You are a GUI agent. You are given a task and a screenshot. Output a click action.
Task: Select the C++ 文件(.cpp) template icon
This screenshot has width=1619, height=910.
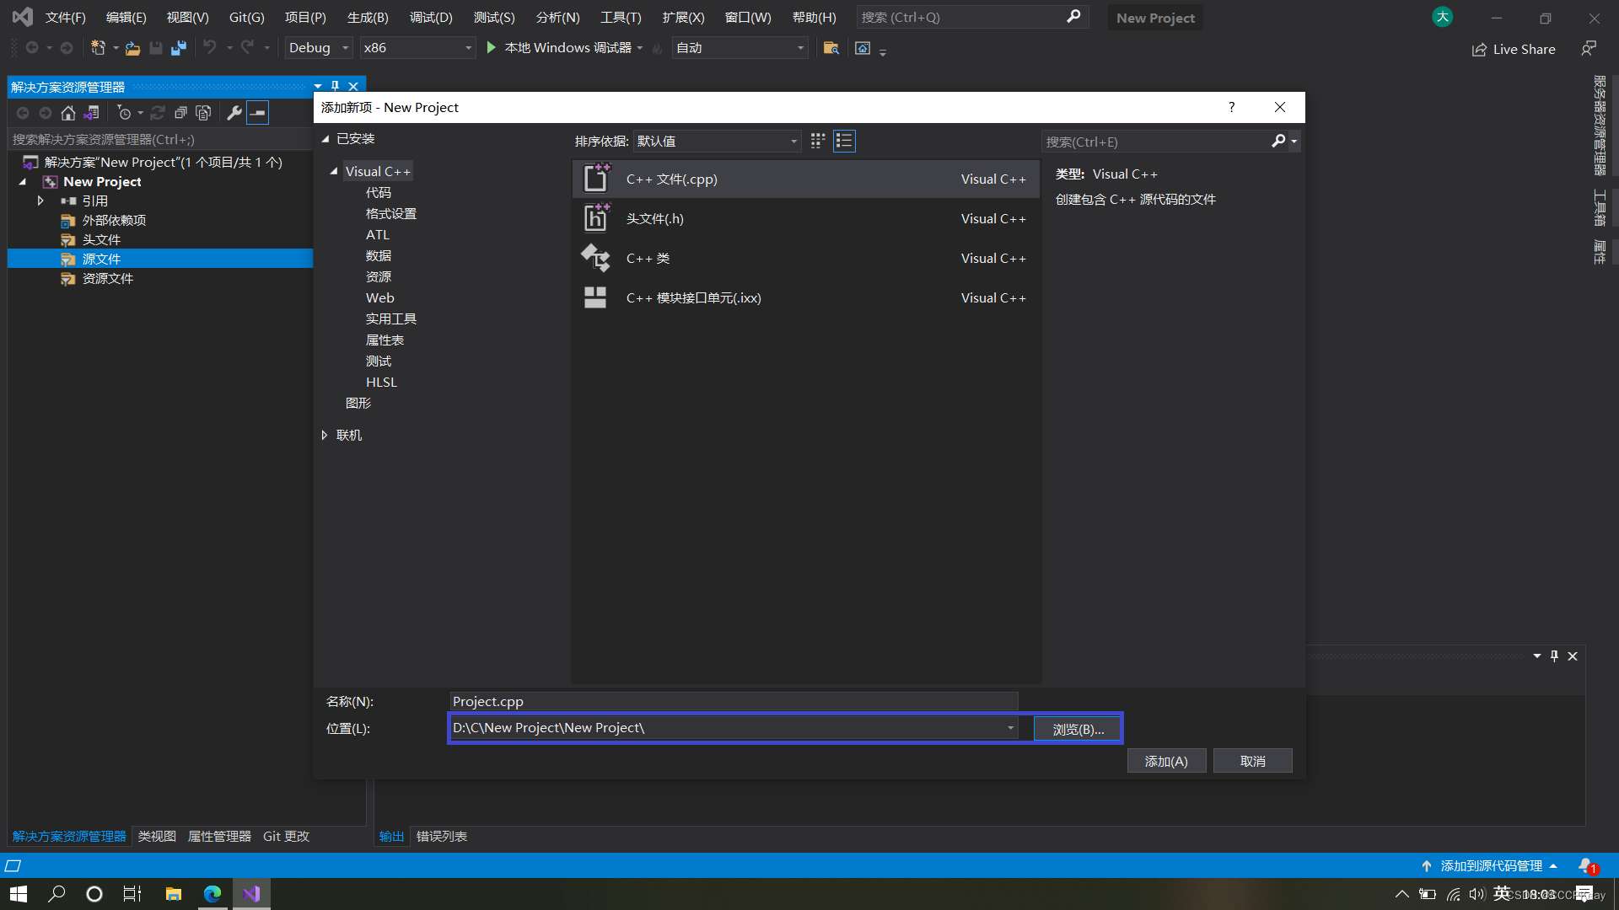pyautogui.click(x=596, y=179)
